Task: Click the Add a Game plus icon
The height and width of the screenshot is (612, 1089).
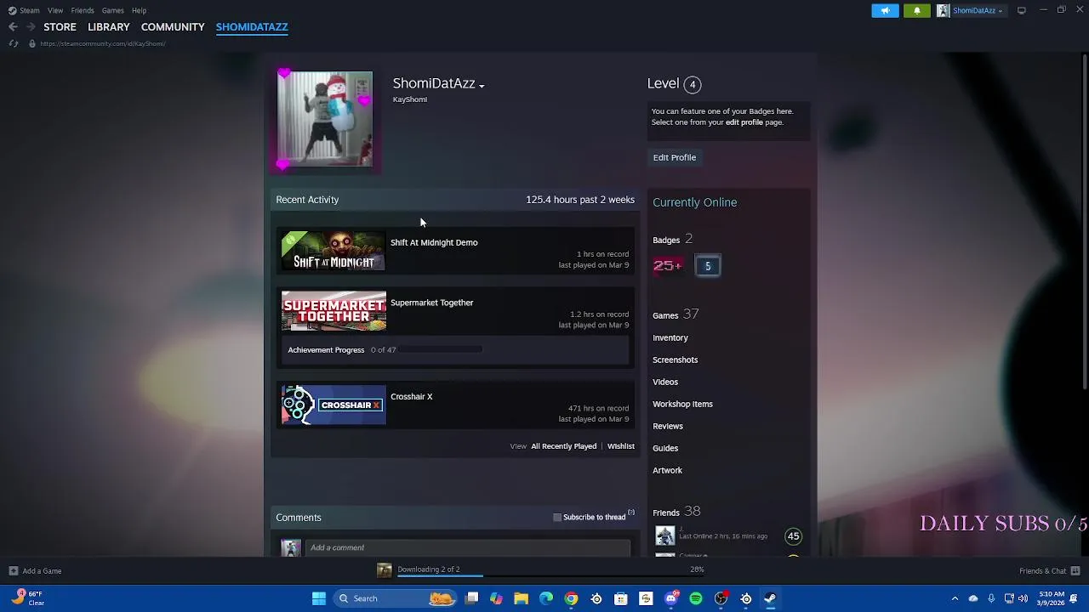Action: tap(13, 571)
